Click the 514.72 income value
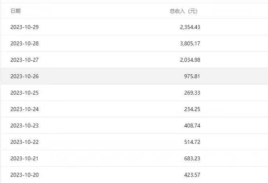268x183 pixels. [x=192, y=142]
